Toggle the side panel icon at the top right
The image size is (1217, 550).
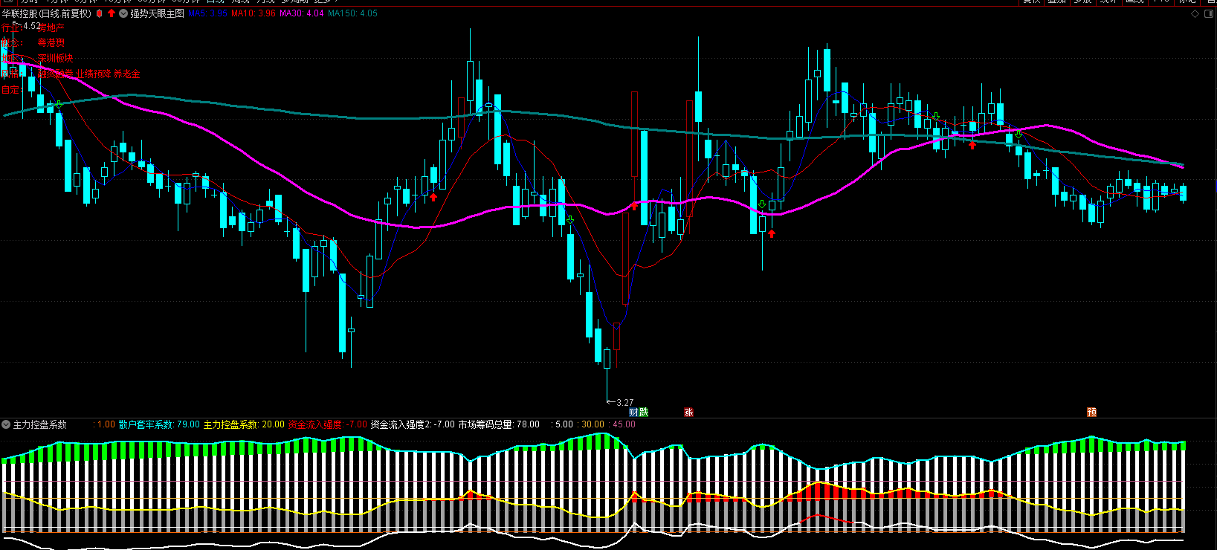[x=1210, y=13]
